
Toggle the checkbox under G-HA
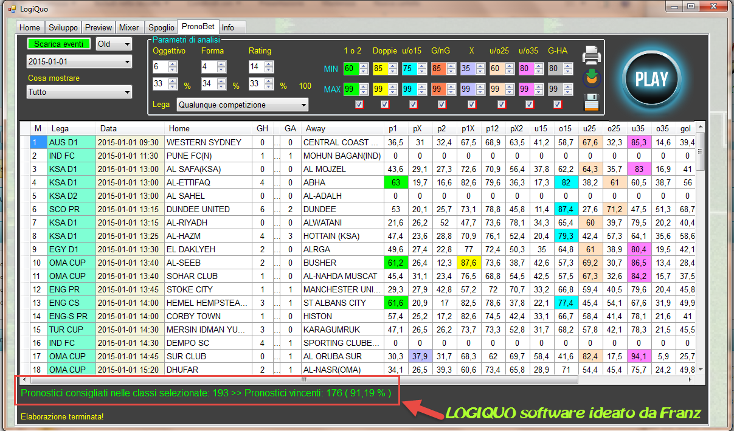point(558,105)
